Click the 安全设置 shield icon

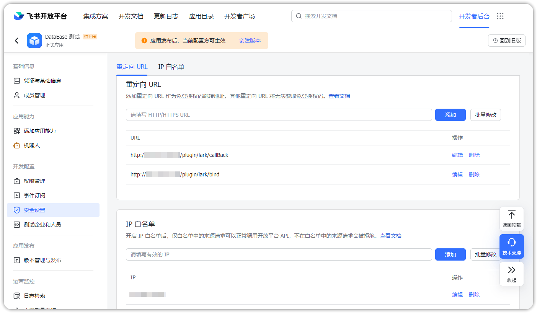coord(16,210)
